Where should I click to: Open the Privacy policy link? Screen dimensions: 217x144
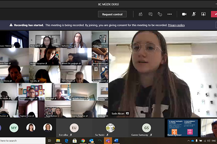(176, 25)
